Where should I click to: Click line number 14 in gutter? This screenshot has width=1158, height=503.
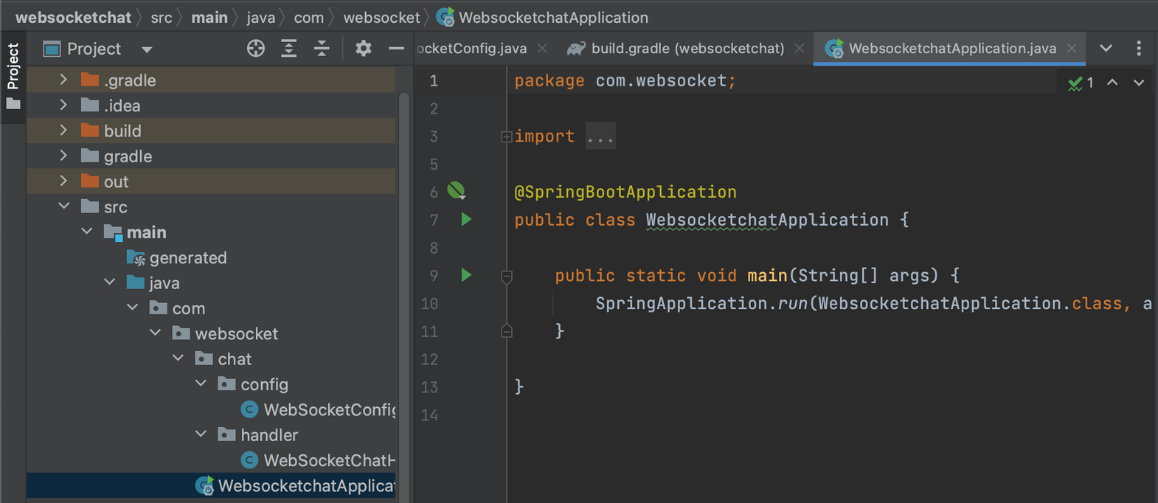point(429,415)
